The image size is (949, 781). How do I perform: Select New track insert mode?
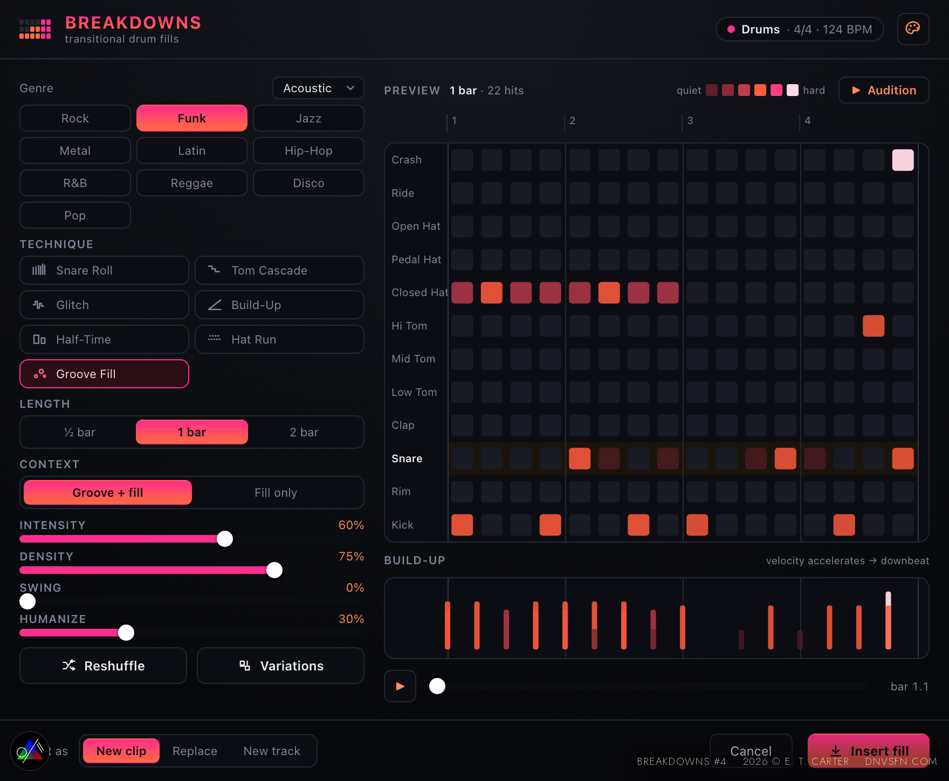tap(272, 751)
